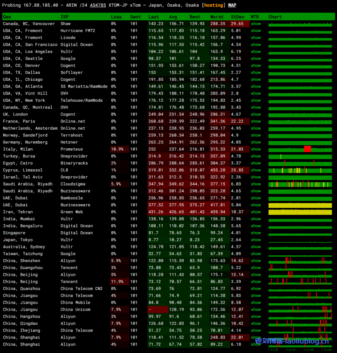This screenshot has height=353, width=337.
Task: Show MTR for Tehran Green Web row
Action: pos(256,212)
